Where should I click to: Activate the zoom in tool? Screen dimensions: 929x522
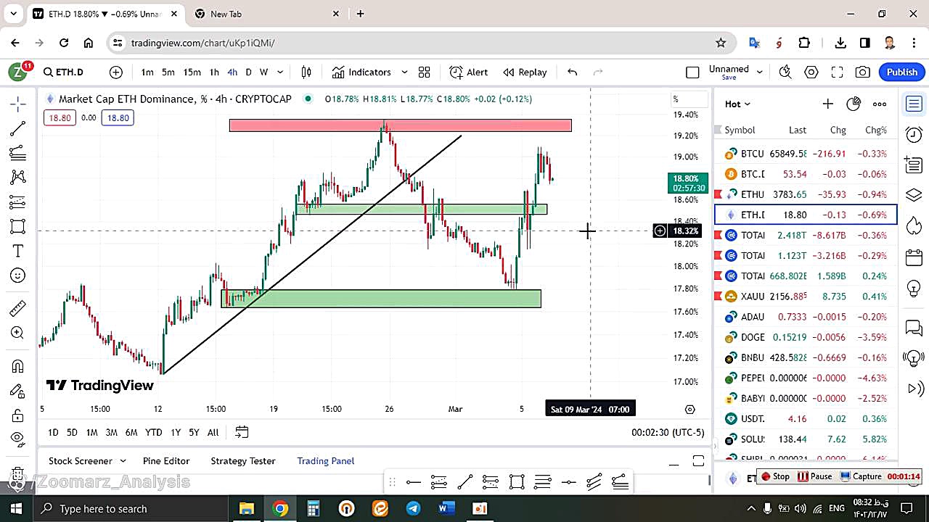pyautogui.click(x=18, y=333)
